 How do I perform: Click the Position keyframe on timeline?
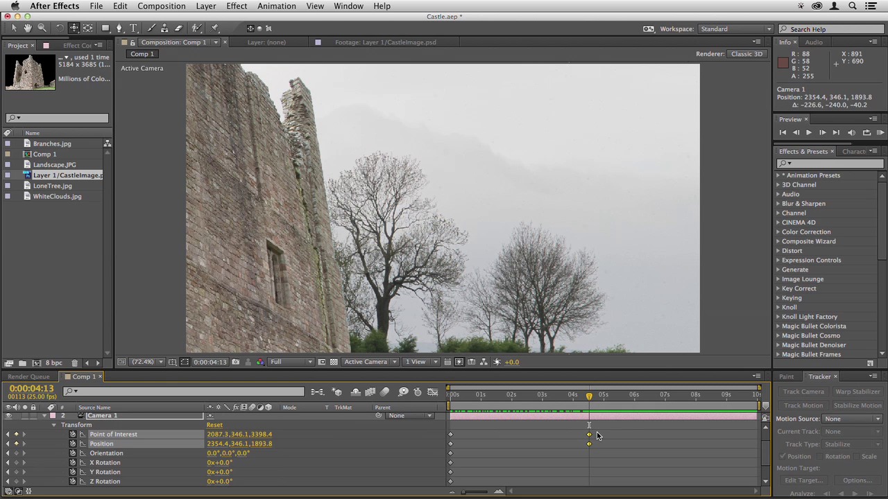point(589,444)
